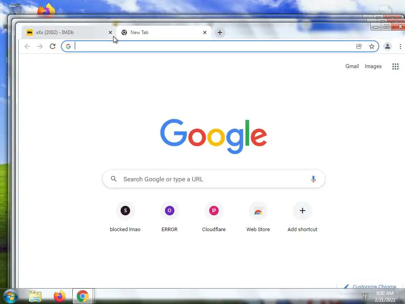Screen dimensions: 405x304
Task: Open the Windows Start menu orb
Action: [x=10, y=296]
